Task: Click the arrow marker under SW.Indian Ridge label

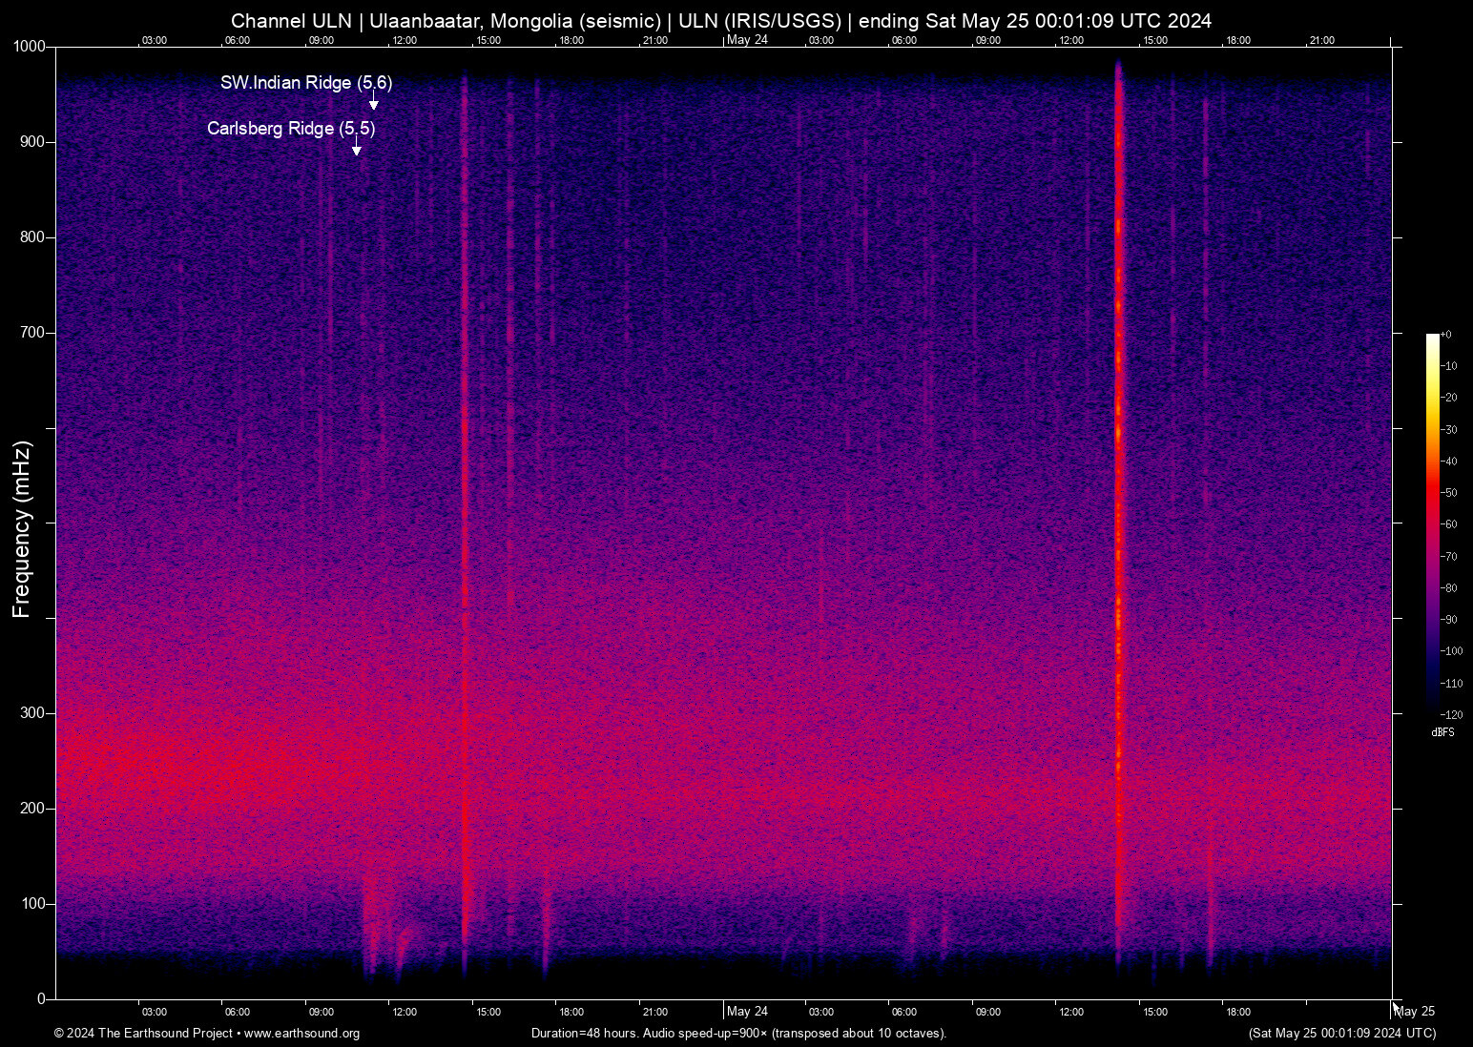Action: (374, 103)
